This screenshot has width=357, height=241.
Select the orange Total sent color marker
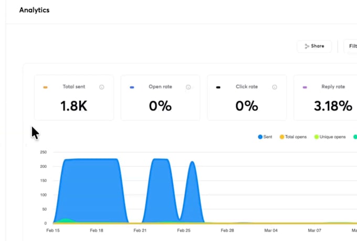tap(45, 87)
